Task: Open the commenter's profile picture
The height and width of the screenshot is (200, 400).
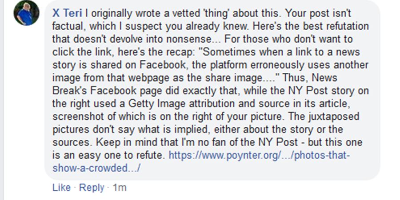Action: click(x=27, y=14)
